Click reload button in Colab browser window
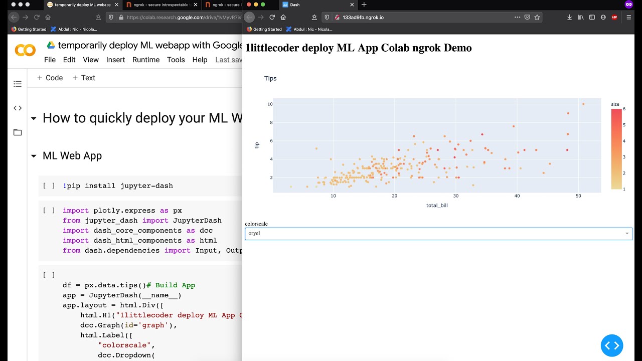The height and width of the screenshot is (361, 642). click(37, 17)
